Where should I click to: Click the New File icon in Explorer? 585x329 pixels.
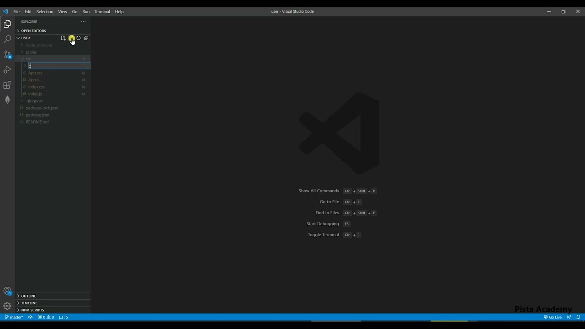63,38
